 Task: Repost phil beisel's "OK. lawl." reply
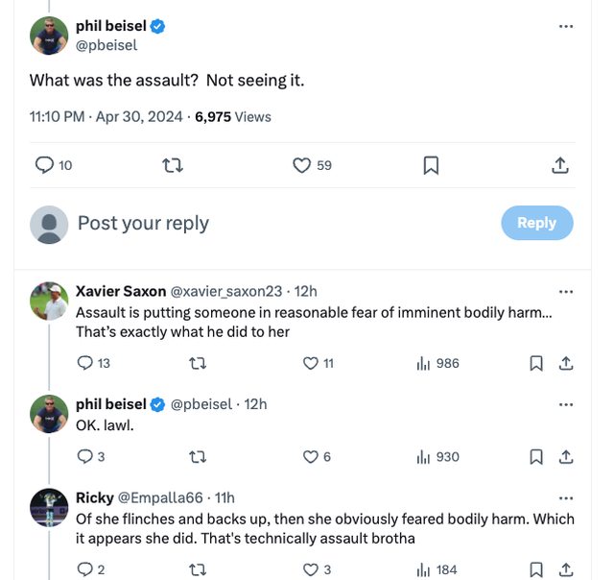198,457
